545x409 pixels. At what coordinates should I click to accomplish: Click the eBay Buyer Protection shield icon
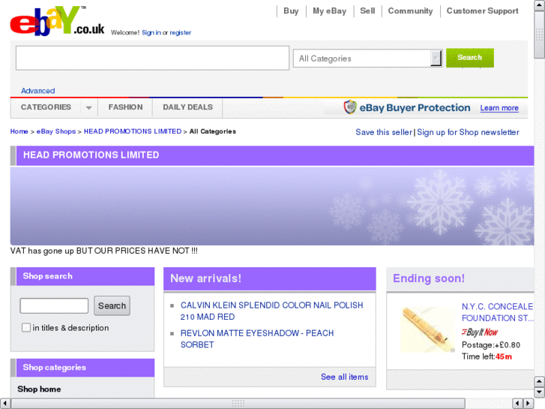pyautogui.click(x=350, y=107)
